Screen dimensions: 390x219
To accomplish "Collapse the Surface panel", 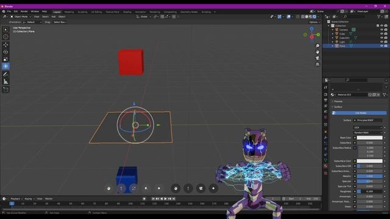I will [338, 107].
